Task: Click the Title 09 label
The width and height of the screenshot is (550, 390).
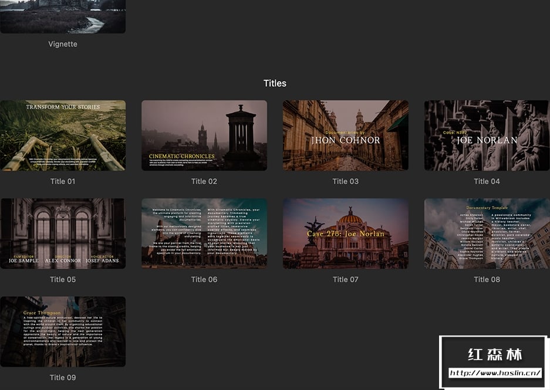Action: pos(63,378)
